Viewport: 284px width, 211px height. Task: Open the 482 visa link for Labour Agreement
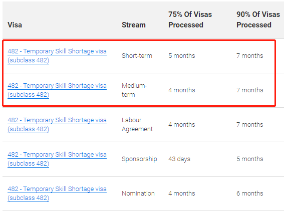click(x=57, y=125)
